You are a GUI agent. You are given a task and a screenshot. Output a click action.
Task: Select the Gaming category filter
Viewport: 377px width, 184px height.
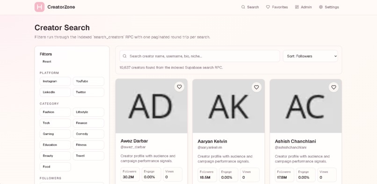[55, 134]
